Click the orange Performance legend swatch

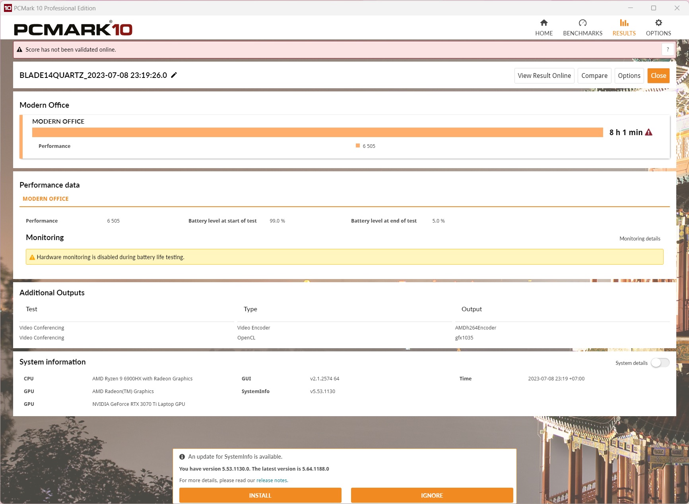click(x=358, y=146)
